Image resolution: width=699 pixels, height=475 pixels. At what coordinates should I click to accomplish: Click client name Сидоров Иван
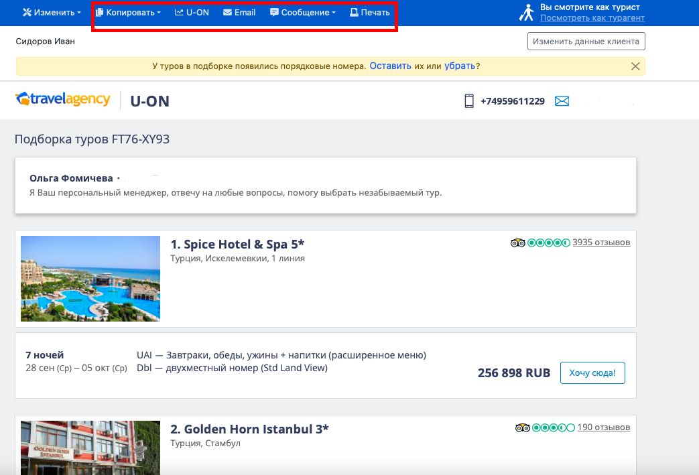pyautogui.click(x=46, y=42)
